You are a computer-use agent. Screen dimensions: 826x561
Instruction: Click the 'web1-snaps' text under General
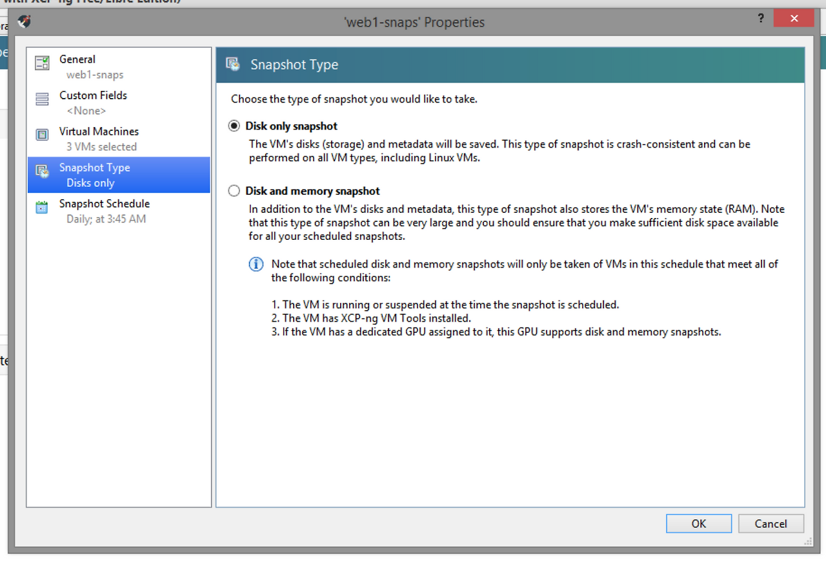95,75
